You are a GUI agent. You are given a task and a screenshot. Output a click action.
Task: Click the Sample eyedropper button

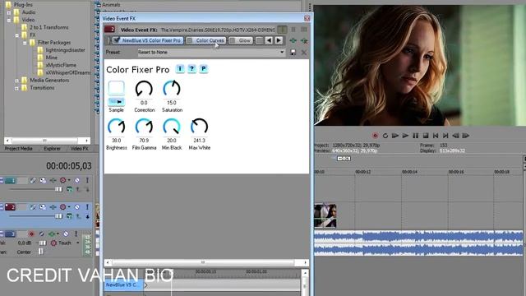click(x=117, y=101)
